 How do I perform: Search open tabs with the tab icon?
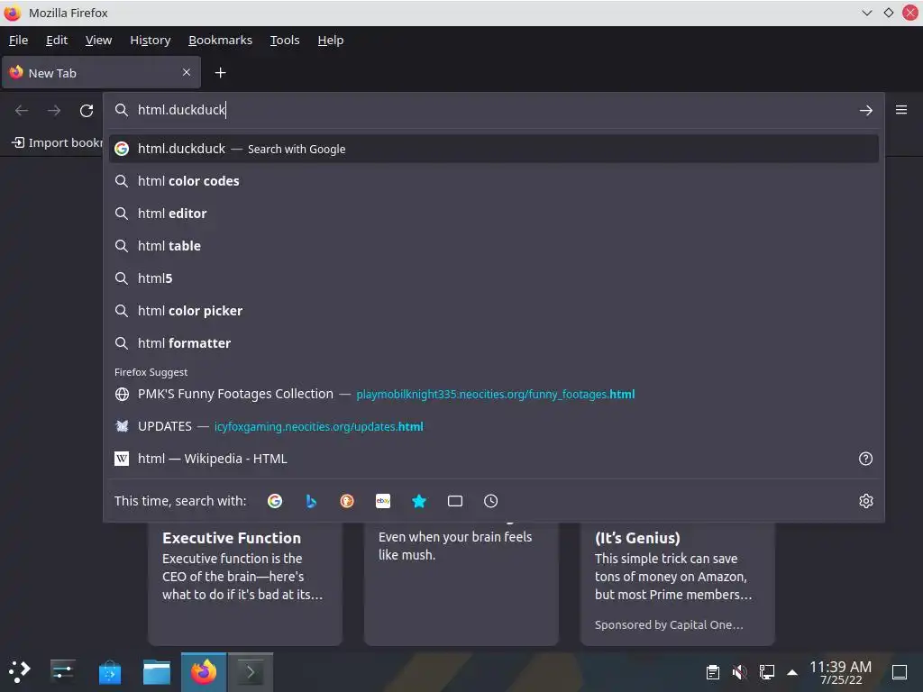(455, 501)
